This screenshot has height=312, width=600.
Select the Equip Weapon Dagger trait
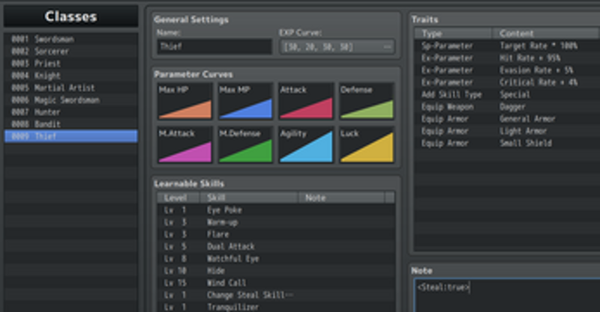coord(508,107)
